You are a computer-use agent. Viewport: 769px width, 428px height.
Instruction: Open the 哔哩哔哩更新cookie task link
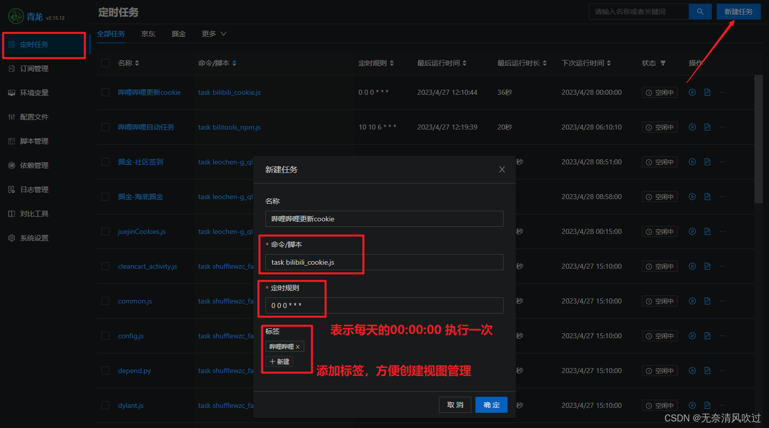(149, 92)
